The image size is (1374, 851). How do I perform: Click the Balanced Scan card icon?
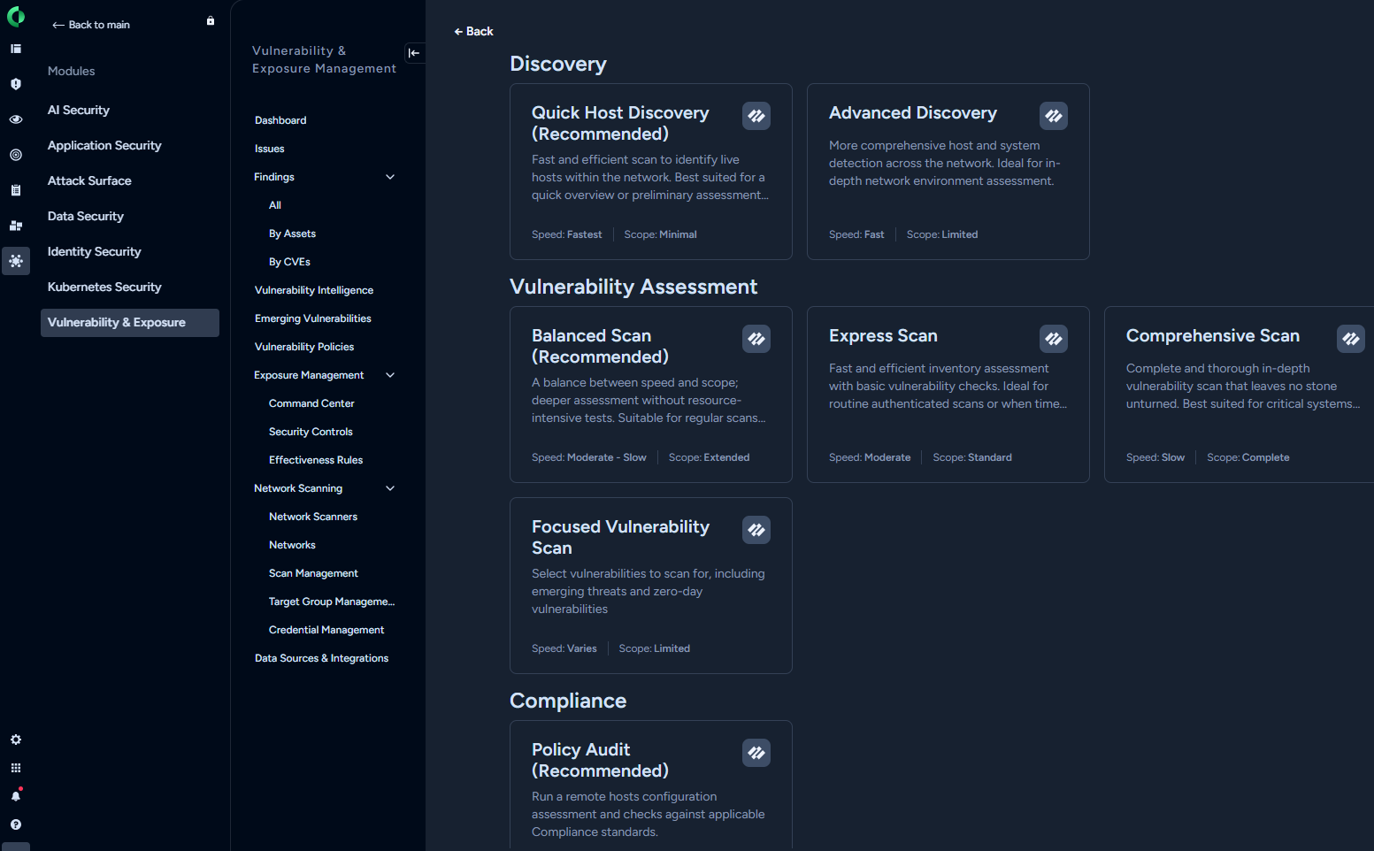click(756, 339)
